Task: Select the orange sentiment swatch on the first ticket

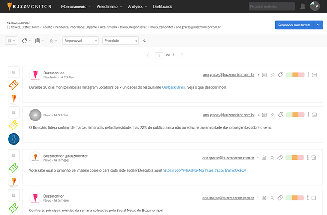Action: point(295,75)
